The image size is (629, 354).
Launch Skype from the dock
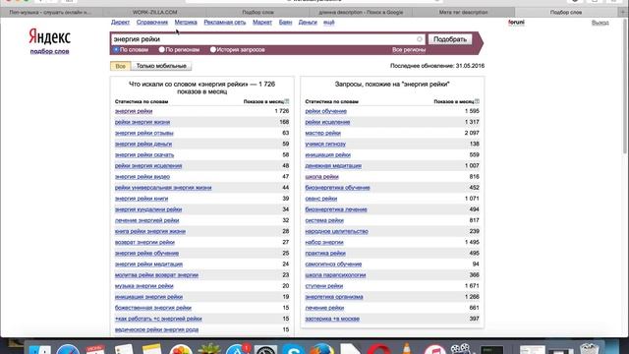pos(294,349)
